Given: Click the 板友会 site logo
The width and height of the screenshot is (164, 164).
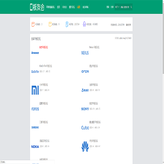Looking at the screenshot, I should (x=37, y=7).
